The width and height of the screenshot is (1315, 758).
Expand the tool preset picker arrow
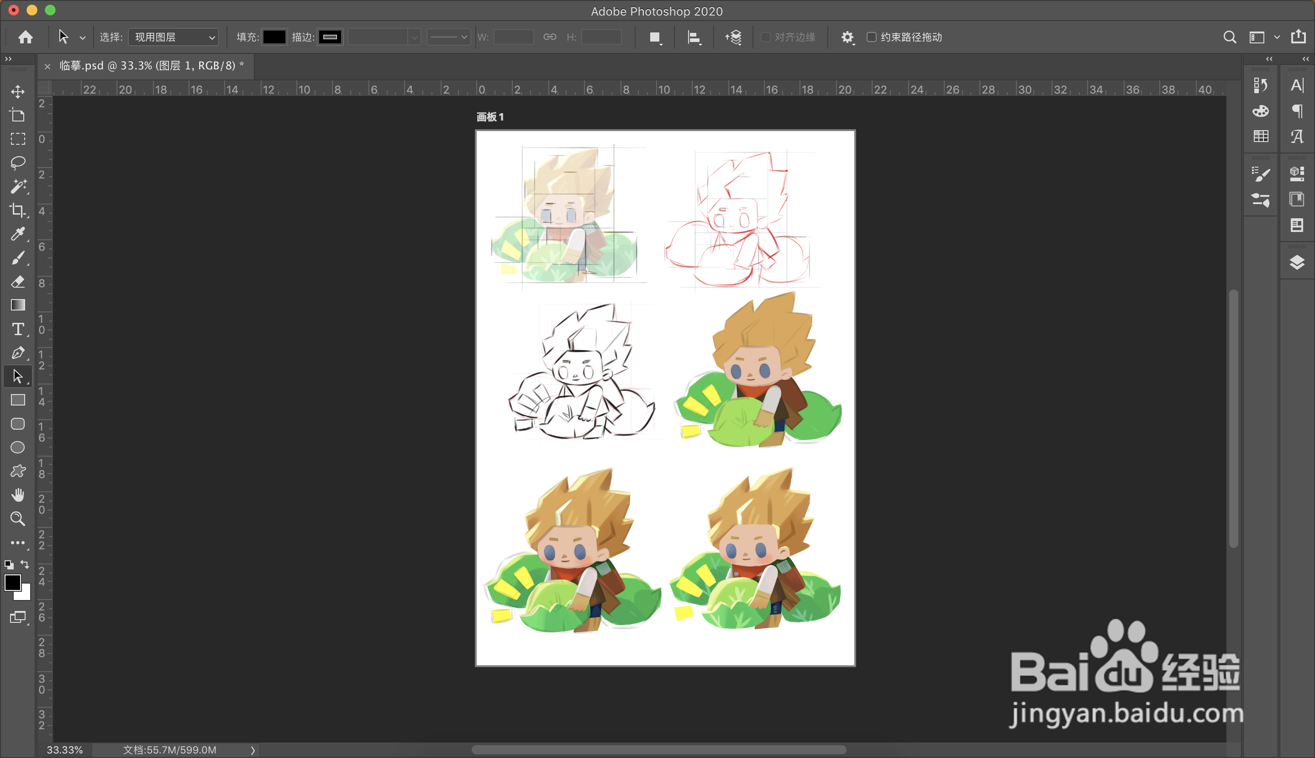coord(83,37)
